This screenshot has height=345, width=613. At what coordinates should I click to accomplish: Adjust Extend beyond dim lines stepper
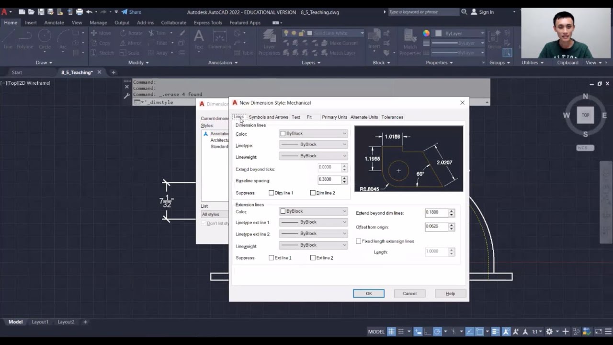451,213
